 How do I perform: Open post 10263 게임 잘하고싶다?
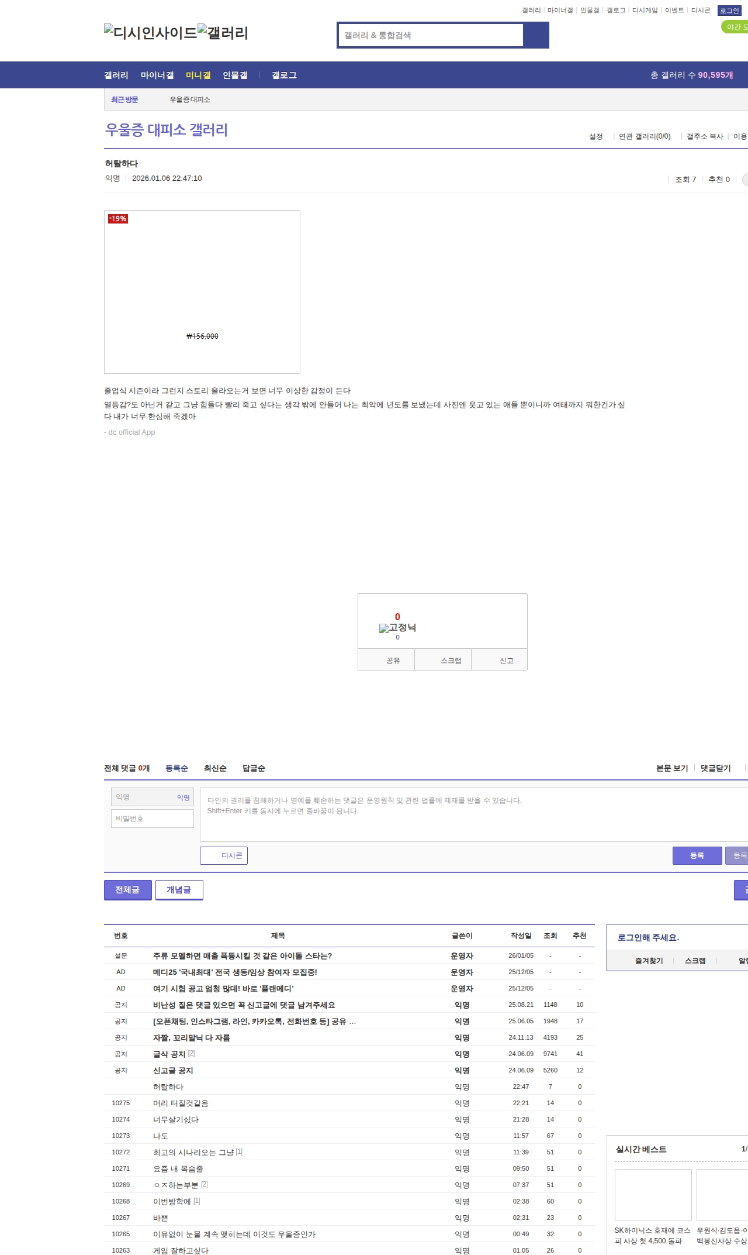pyautogui.click(x=181, y=1250)
